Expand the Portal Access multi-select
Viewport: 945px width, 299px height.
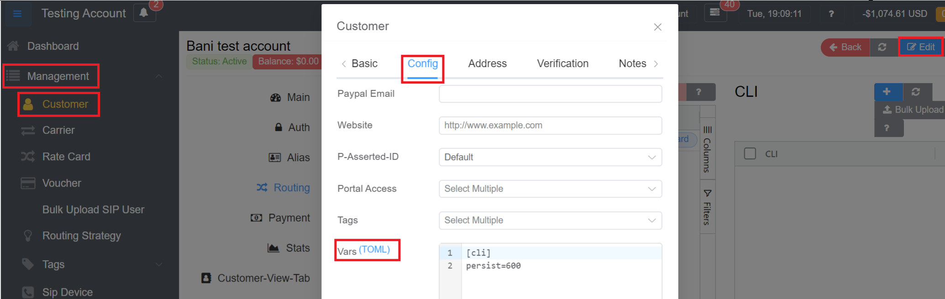pyautogui.click(x=550, y=189)
